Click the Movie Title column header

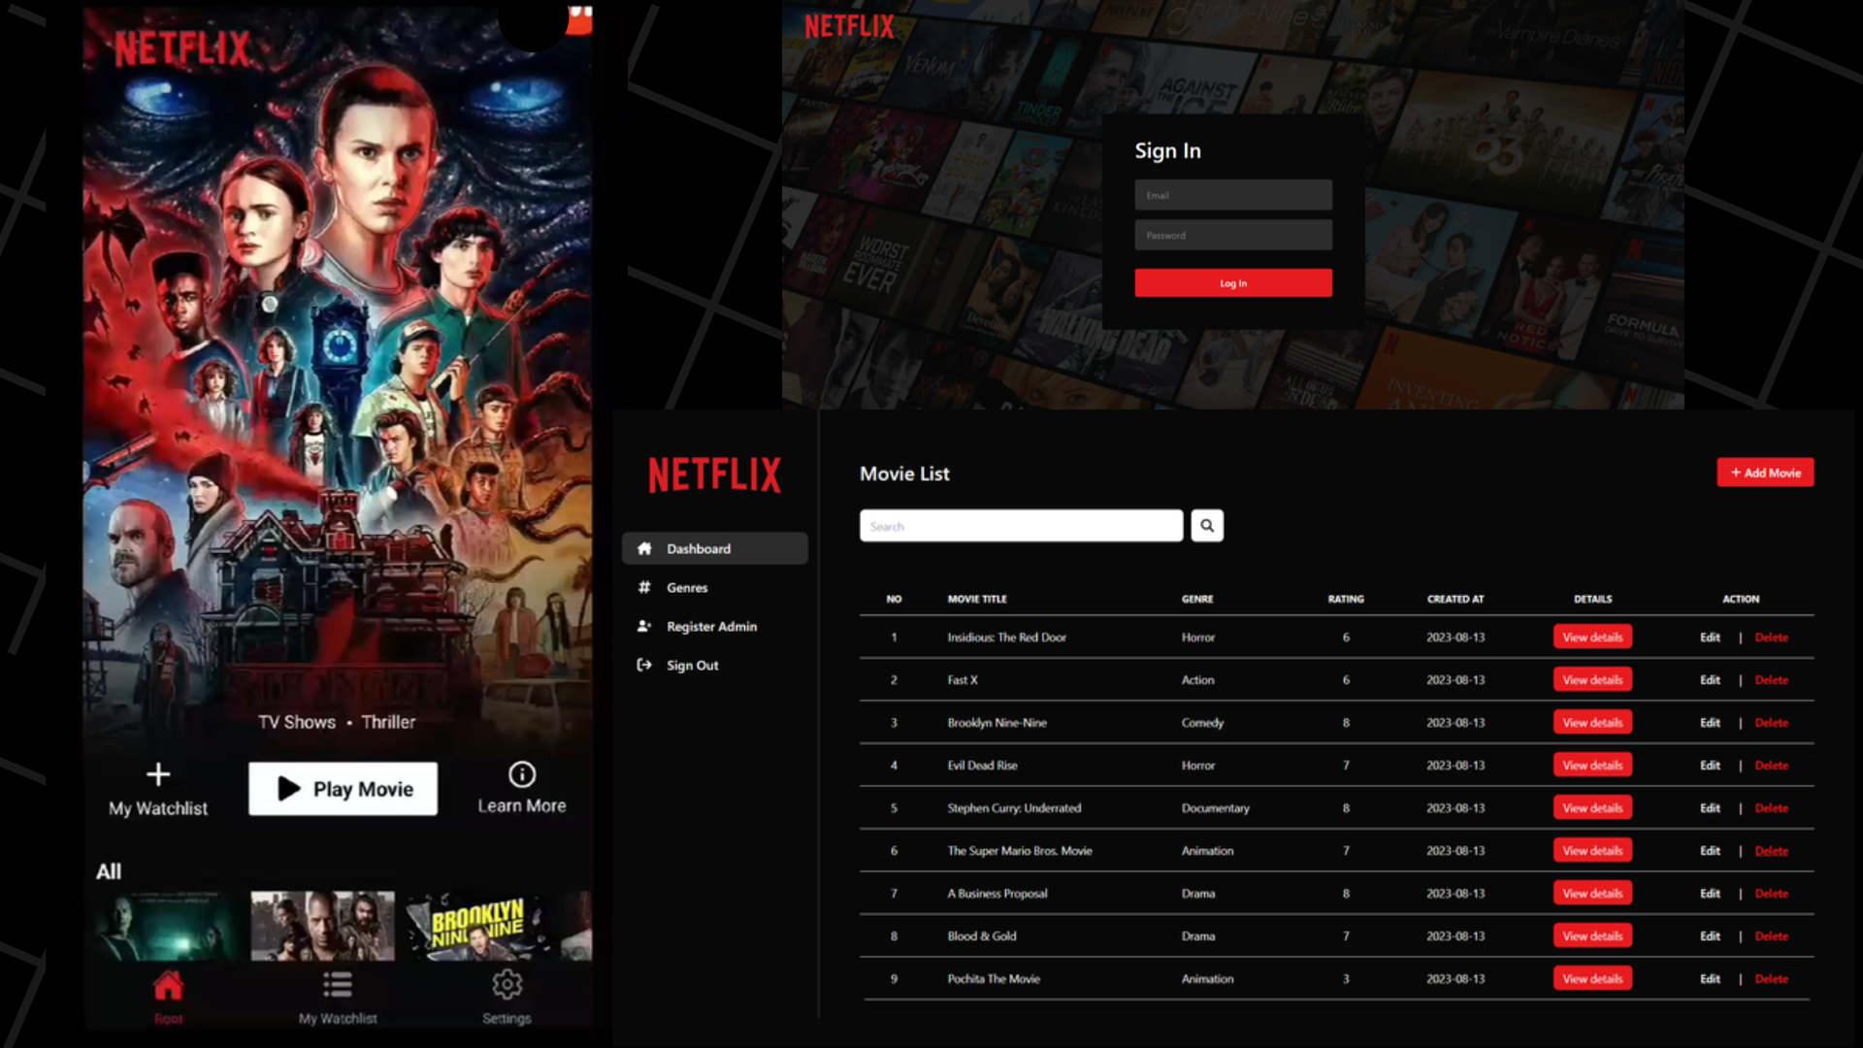977,599
